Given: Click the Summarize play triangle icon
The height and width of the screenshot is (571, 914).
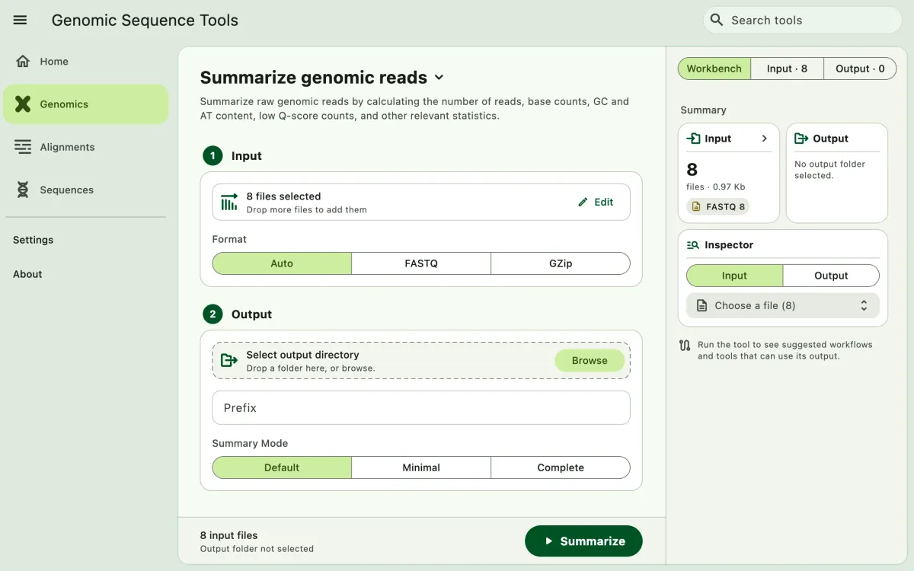Looking at the screenshot, I should [x=548, y=541].
